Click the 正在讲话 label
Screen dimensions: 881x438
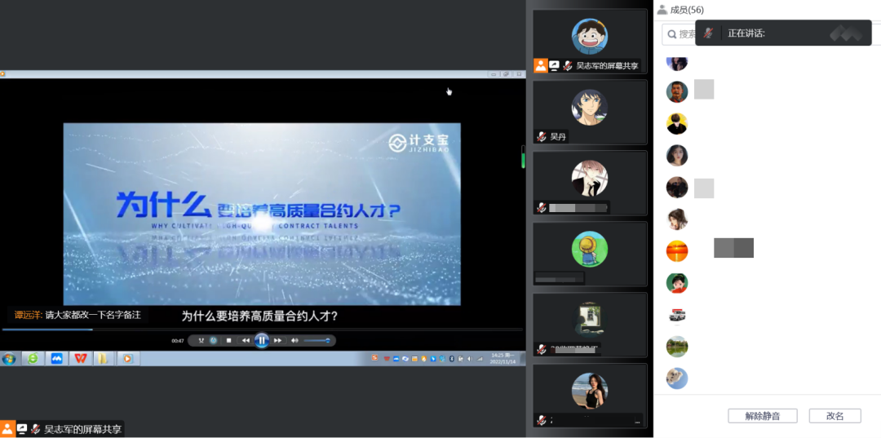(x=746, y=33)
